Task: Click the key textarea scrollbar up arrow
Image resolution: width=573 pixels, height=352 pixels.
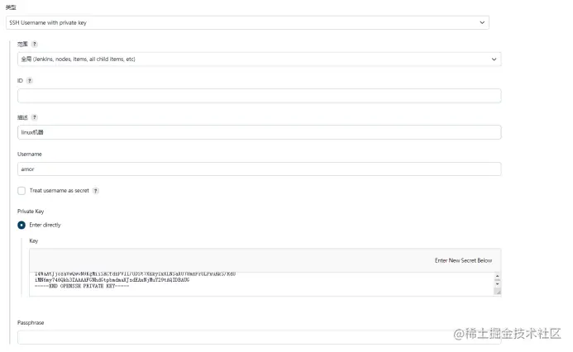Action: tap(497, 276)
